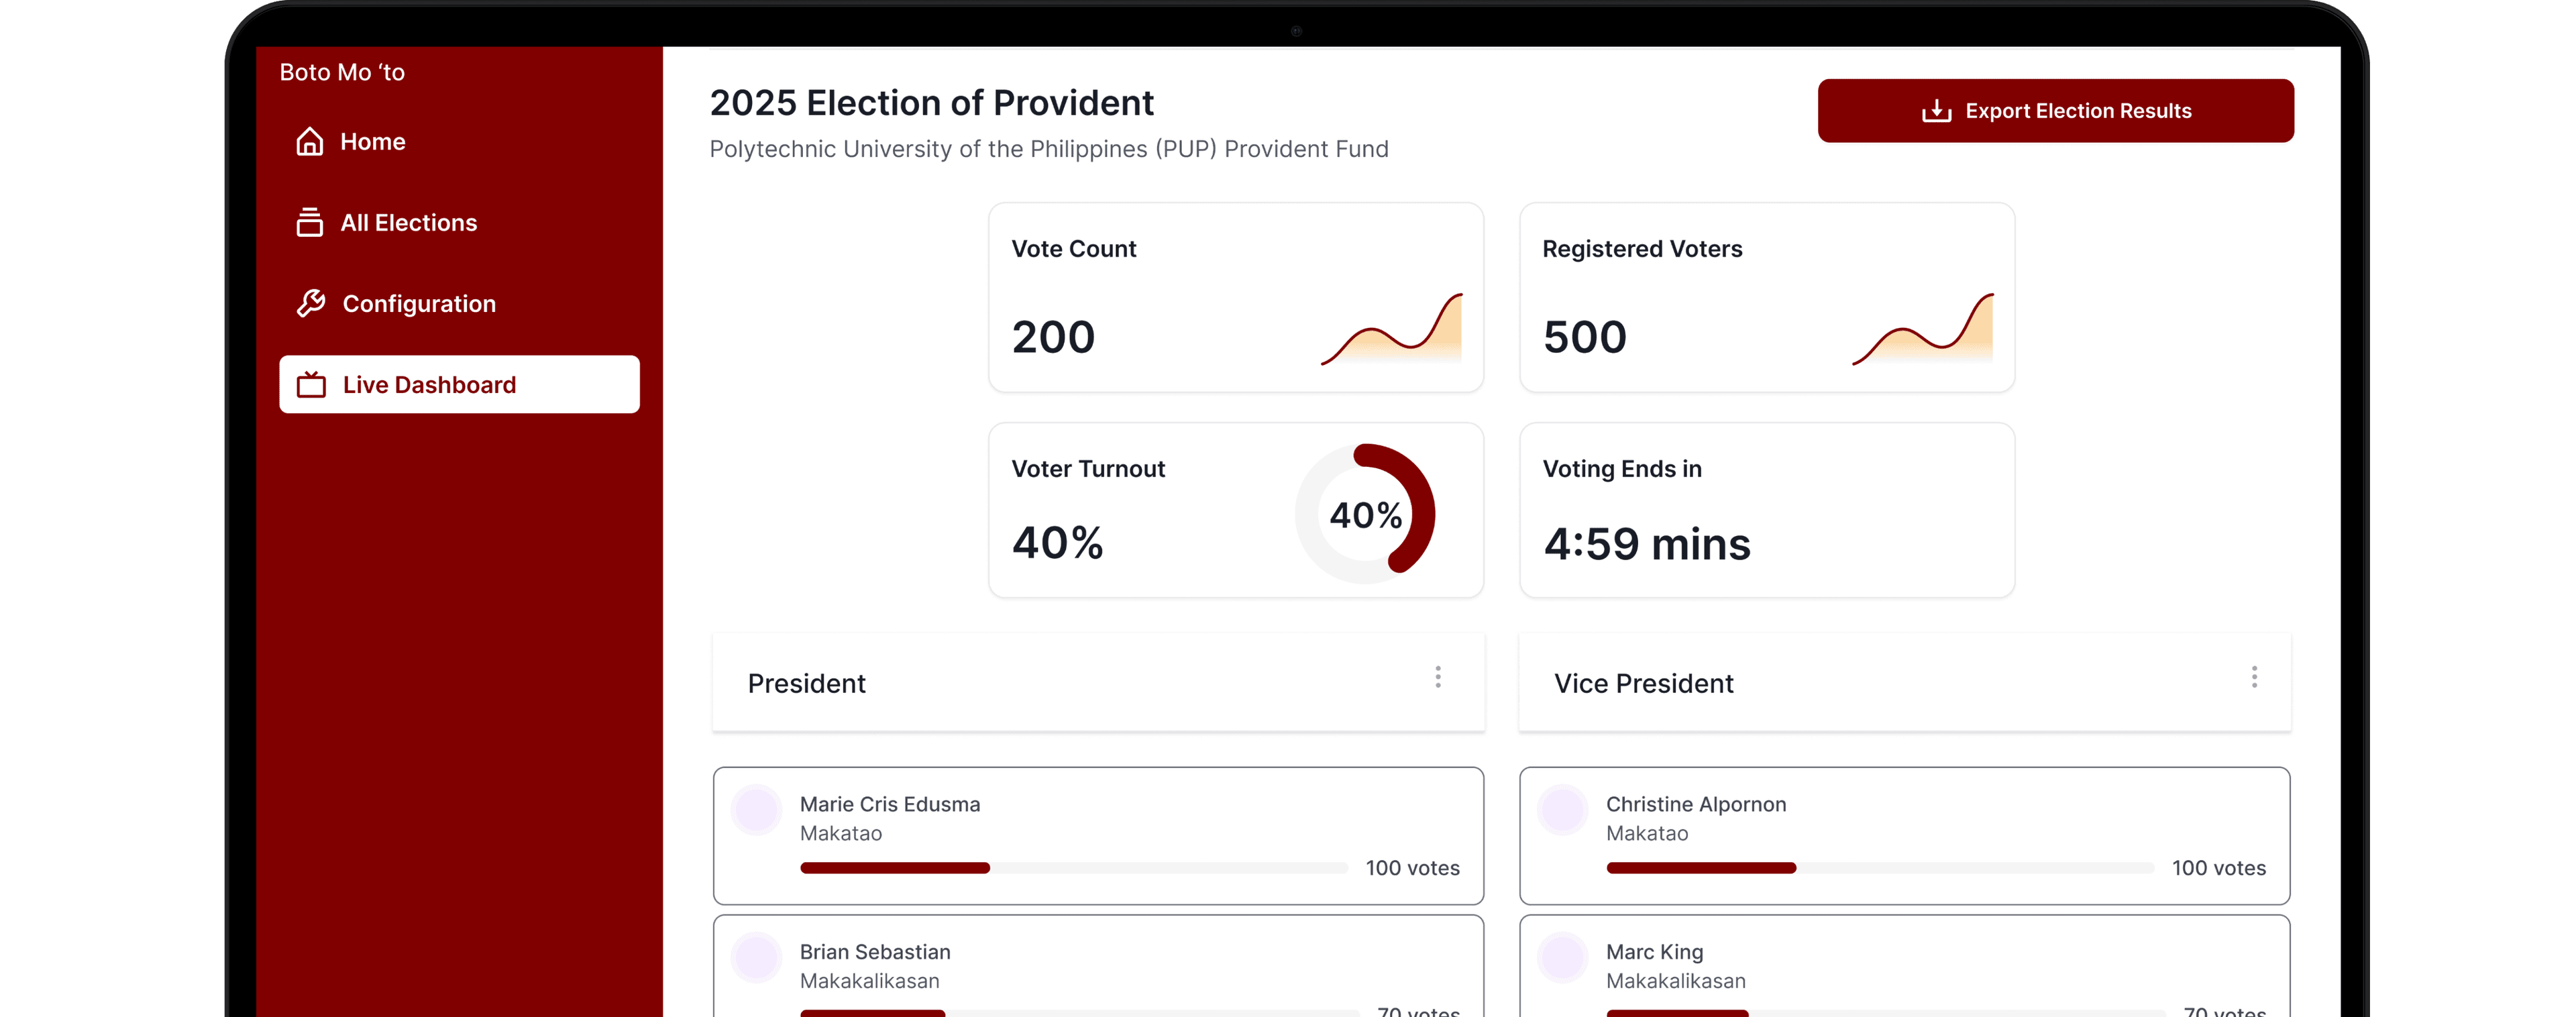Open the Vice President three-dot menu
Screen dimensions: 2576x1017
(2254, 678)
